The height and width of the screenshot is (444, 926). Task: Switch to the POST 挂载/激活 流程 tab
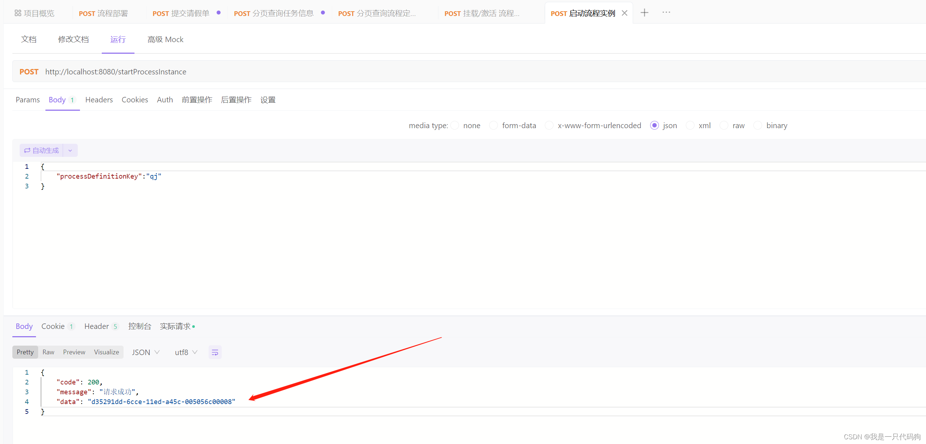coord(482,13)
